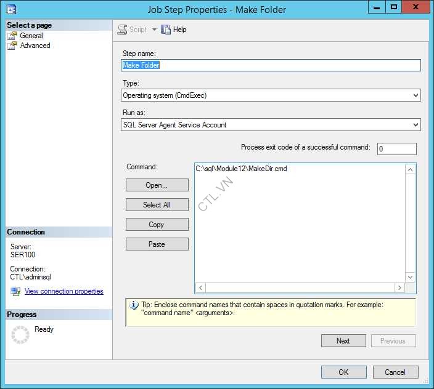Viewport: 434px width, 389px height.
Task: Click the command box scroll up arrow
Action: point(410,169)
